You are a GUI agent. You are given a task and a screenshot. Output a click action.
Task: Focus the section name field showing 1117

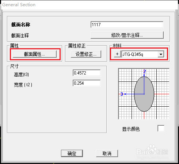(x=127, y=24)
